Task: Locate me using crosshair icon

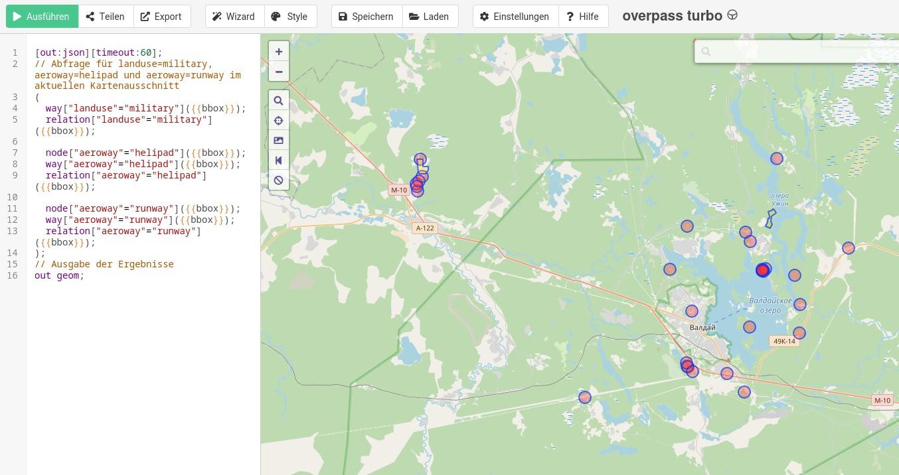Action: (x=279, y=121)
